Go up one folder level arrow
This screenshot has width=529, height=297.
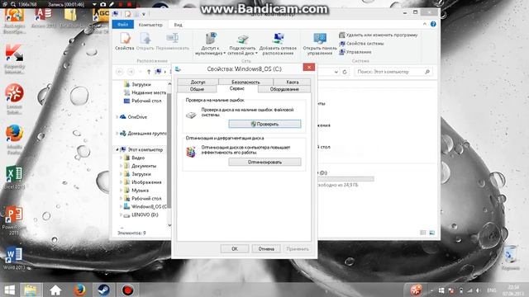tap(149, 72)
